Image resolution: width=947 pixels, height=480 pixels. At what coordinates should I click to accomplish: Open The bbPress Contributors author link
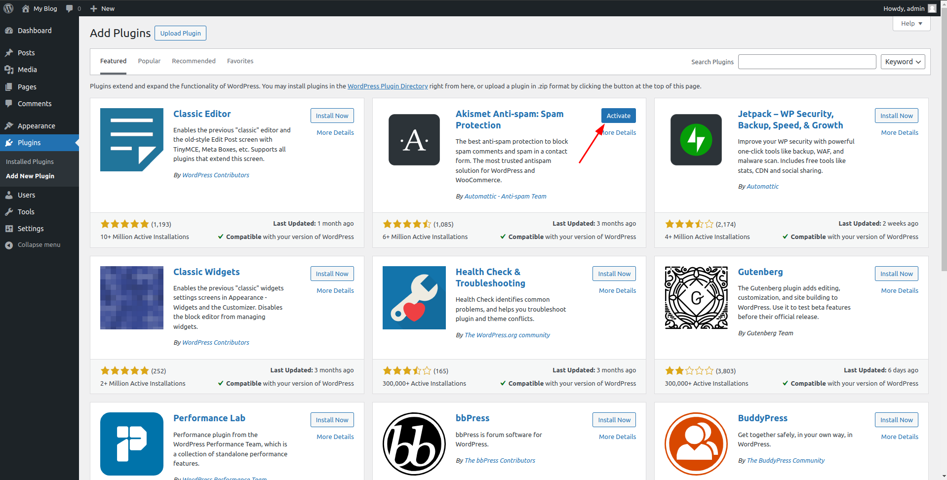pyautogui.click(x=500, y=460)
